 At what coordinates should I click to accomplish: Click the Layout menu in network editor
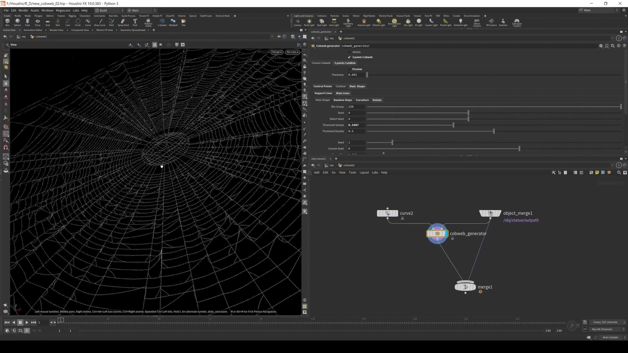point(364,172)
